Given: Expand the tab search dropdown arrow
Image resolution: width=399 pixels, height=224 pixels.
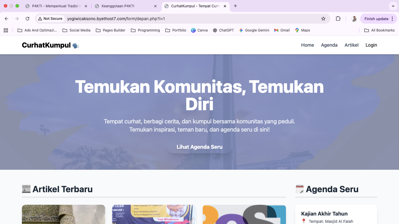Looking at the screenshot, I should point(393,6).
